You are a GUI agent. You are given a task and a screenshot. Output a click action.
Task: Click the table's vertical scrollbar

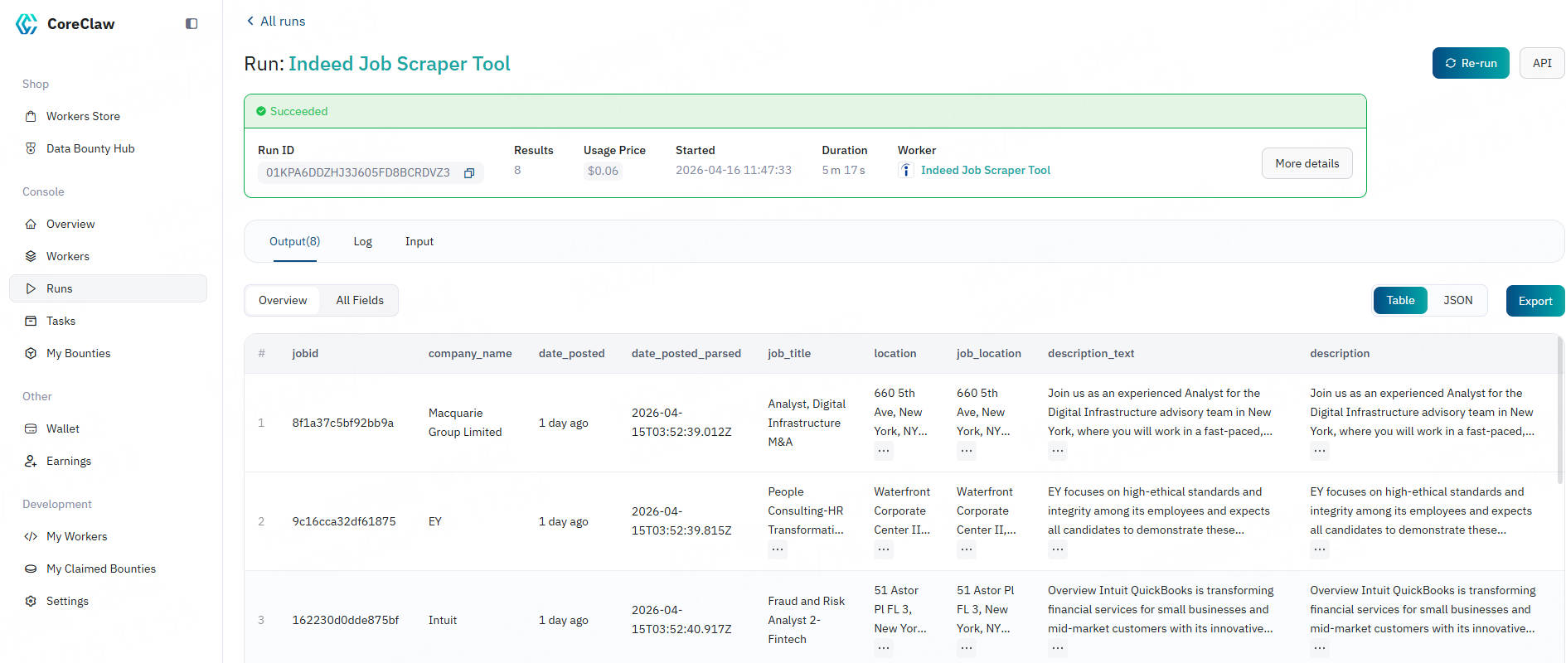click(x=1559, y=414)
